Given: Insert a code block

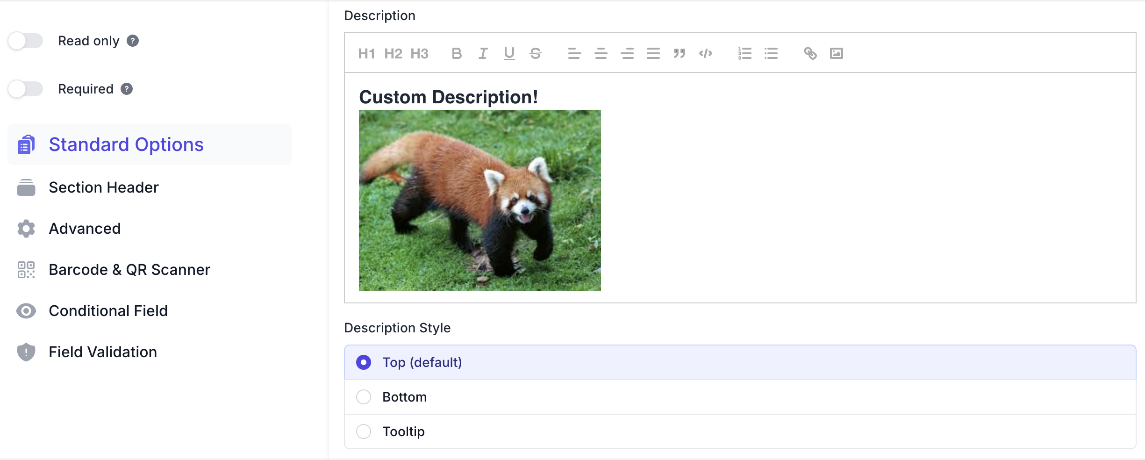Looking at the screenshot, I should tap(705, 54).
